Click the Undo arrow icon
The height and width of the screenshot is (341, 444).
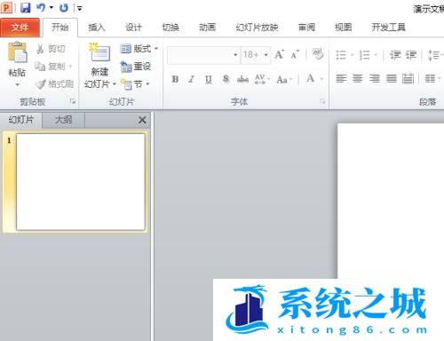(x=41, y=8)
